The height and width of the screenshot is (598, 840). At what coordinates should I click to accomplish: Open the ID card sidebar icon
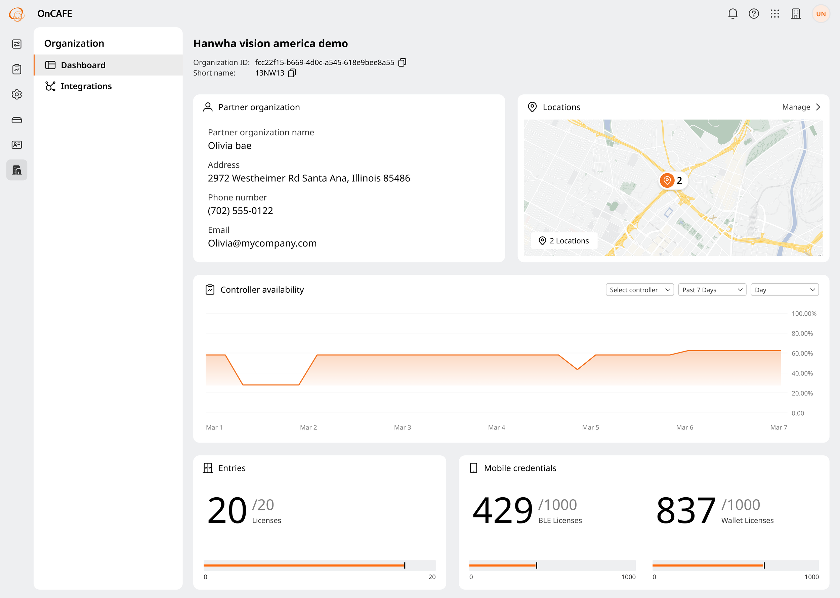[16, 145]
